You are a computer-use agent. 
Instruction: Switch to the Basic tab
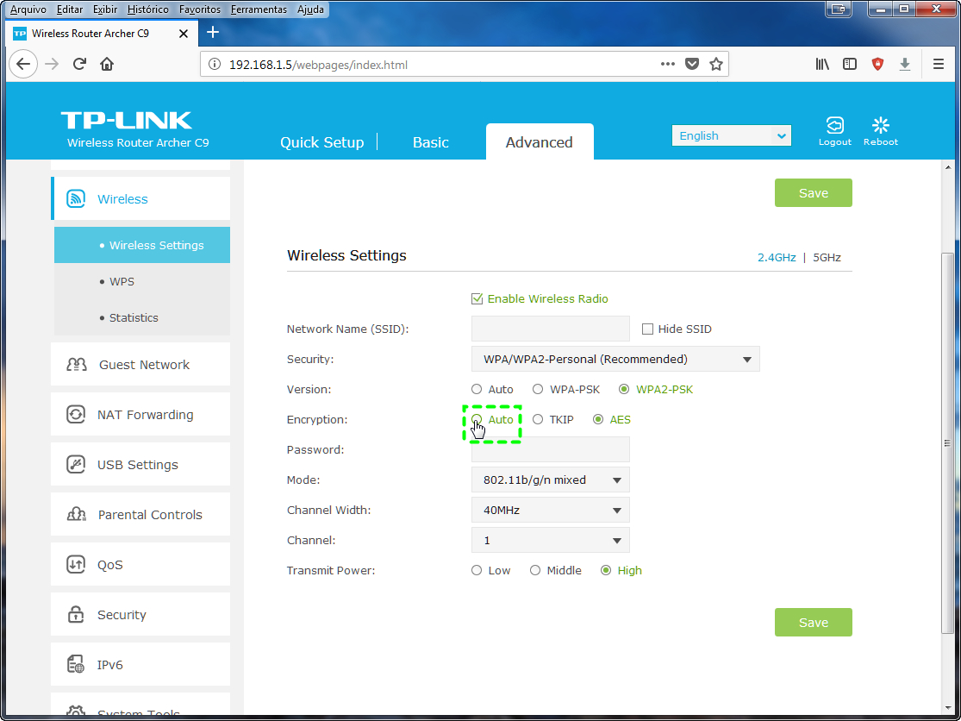coord(431,142)
